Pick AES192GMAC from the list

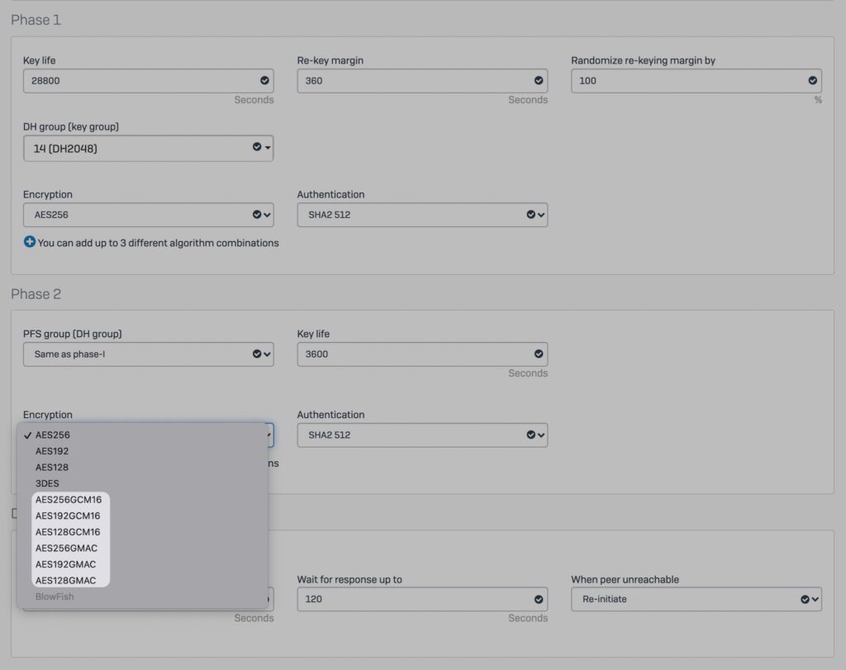click(142, 564)
